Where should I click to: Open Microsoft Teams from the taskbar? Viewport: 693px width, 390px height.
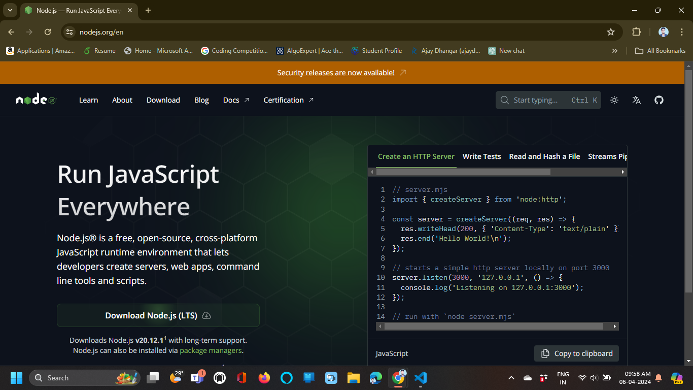point(197,378)
